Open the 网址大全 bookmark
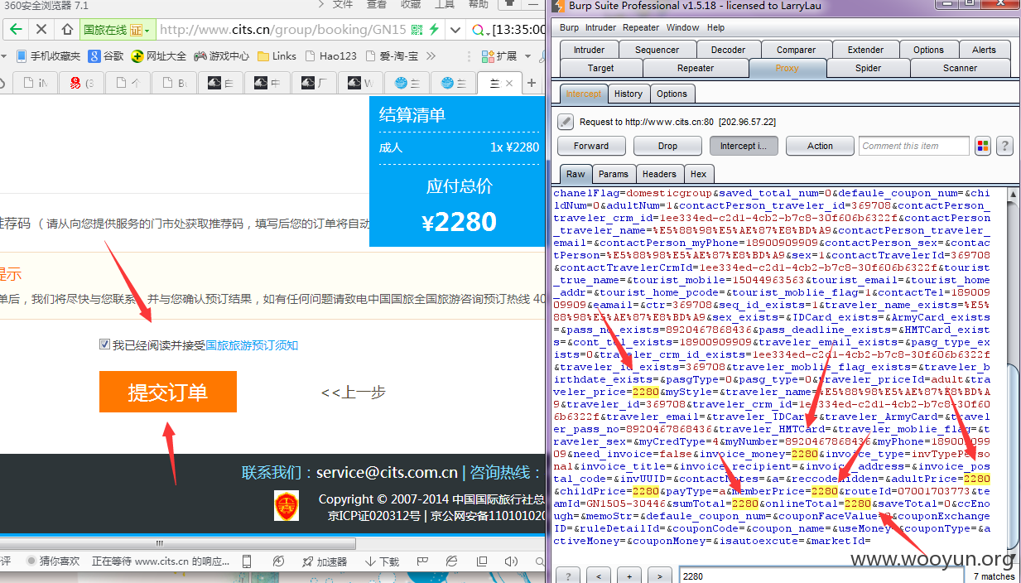The image size is (1021, 583). pyautogui.click(x=159, y=56)
